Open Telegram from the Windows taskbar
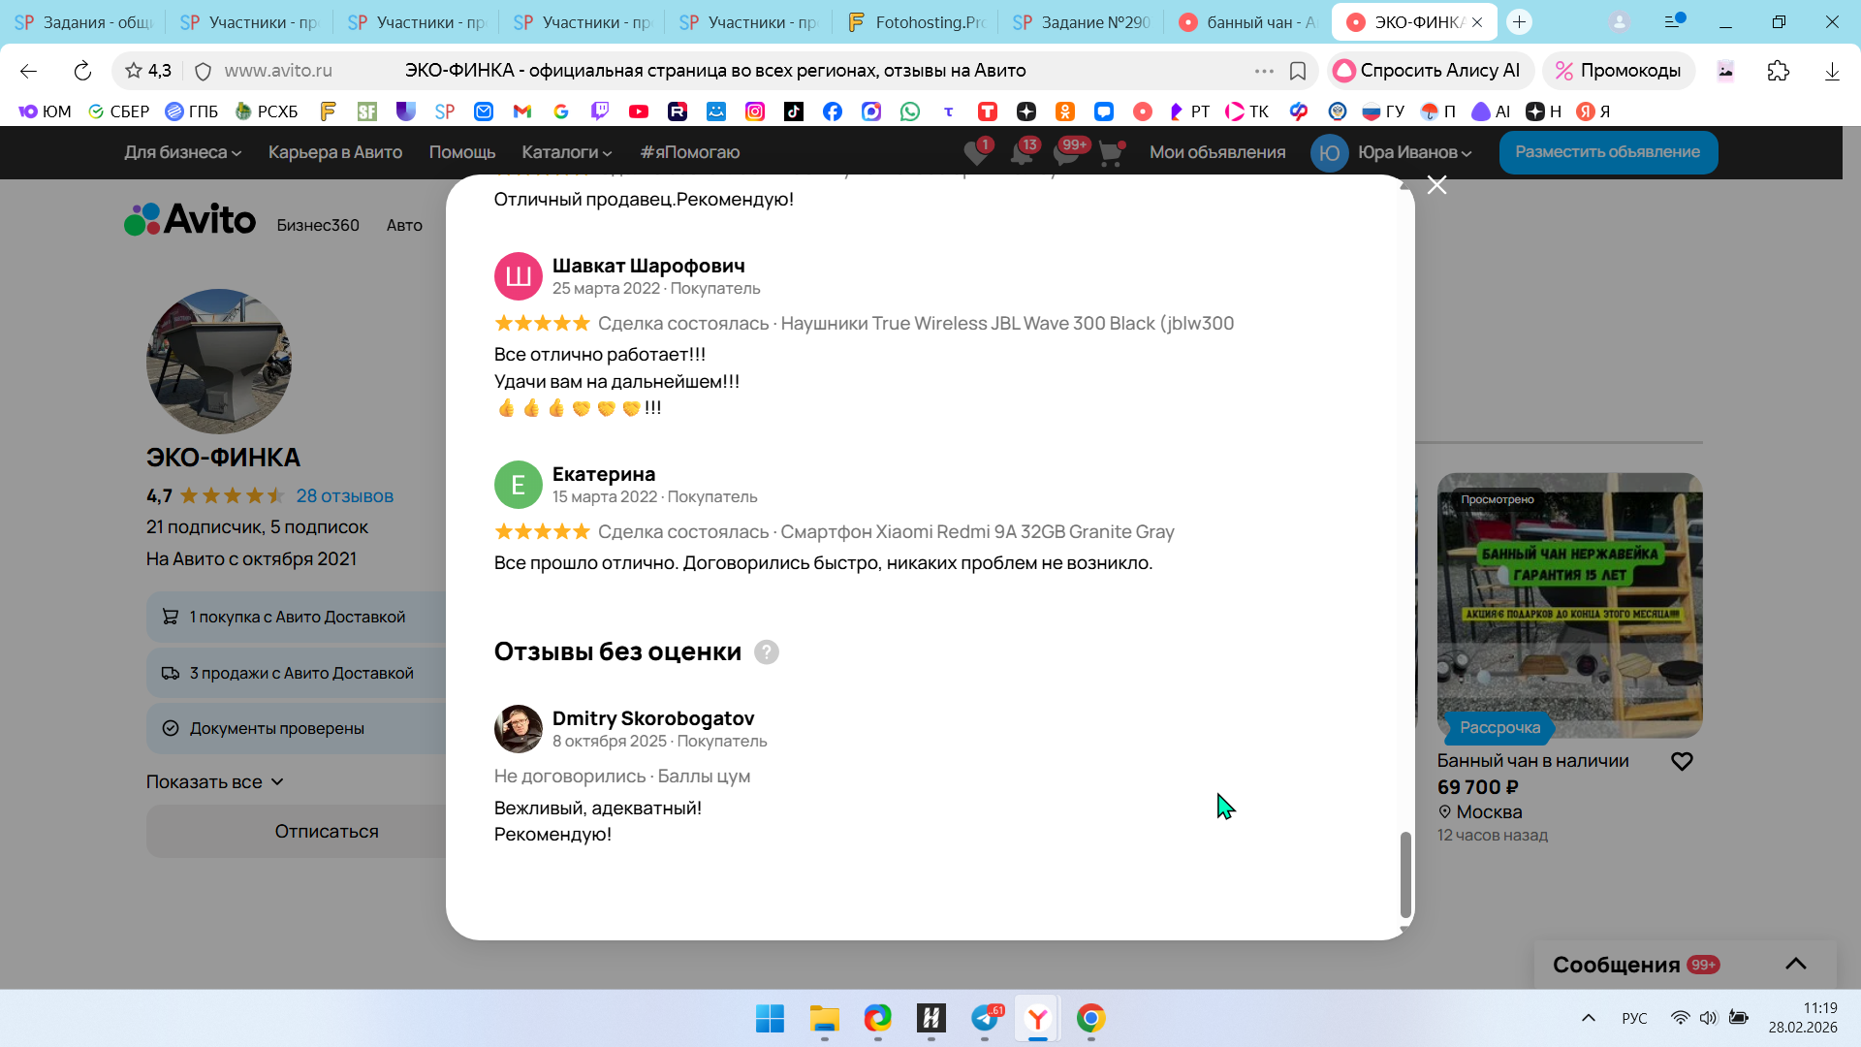1861x1047 pixels. pyautogui.click(x=985, y=1019)
